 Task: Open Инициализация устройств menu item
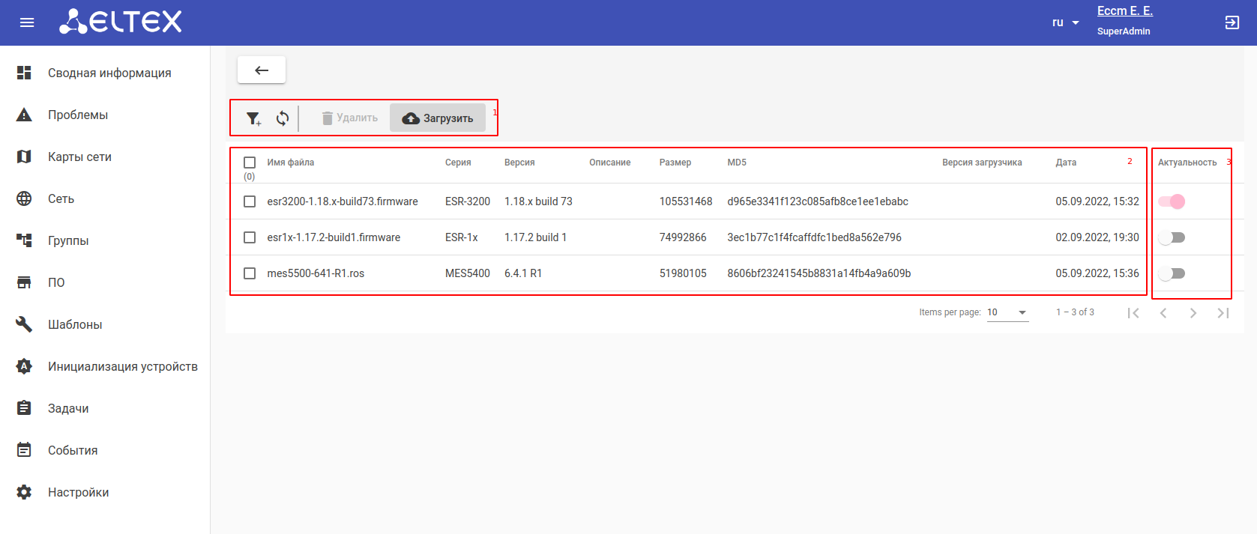pyautogui.click(x=105, y=366)
